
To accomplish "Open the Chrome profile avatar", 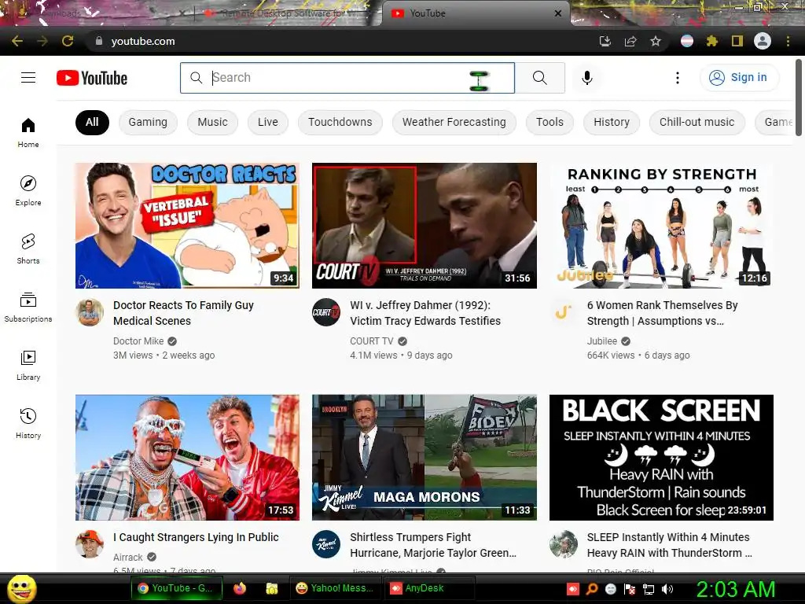I will tap(763, 41).
